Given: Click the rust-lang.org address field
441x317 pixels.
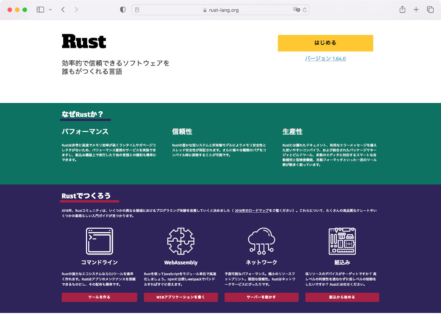Looking at the screenshot, I should click(x=220, y=10).
